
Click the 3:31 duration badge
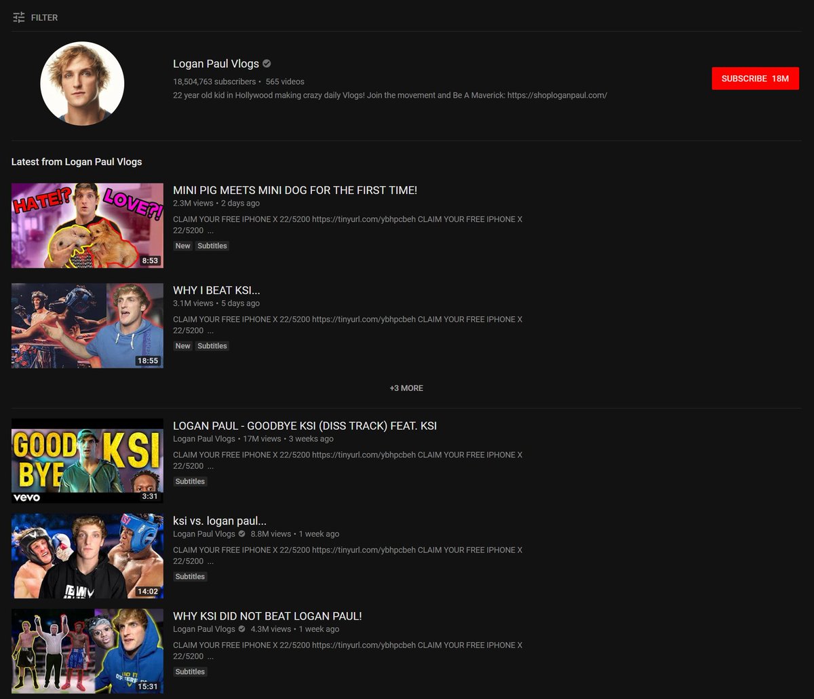[150, 496]
